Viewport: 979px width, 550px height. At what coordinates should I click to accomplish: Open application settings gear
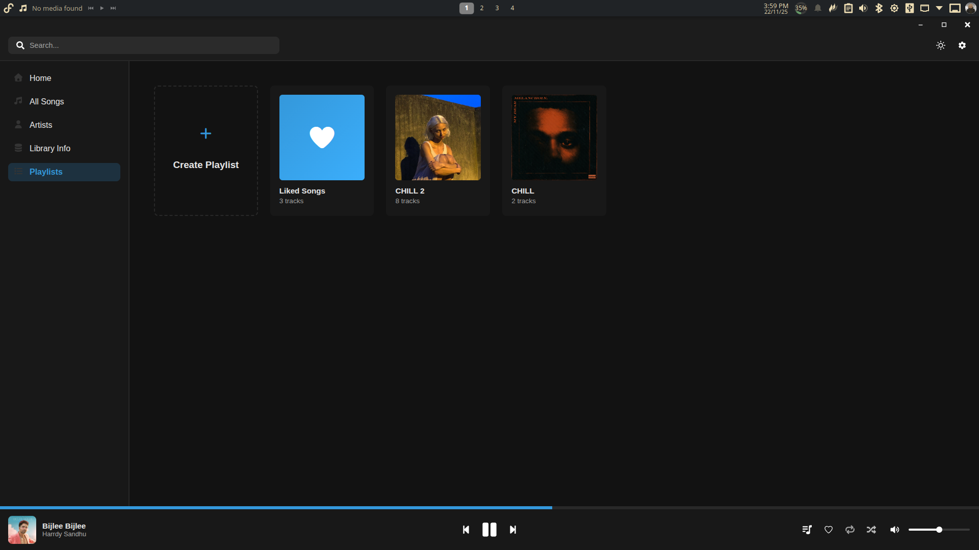(x=962, y=45)
